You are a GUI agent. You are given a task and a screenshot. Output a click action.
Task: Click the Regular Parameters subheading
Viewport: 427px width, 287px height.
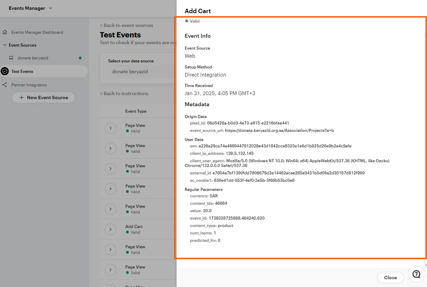tap(204, 190)
